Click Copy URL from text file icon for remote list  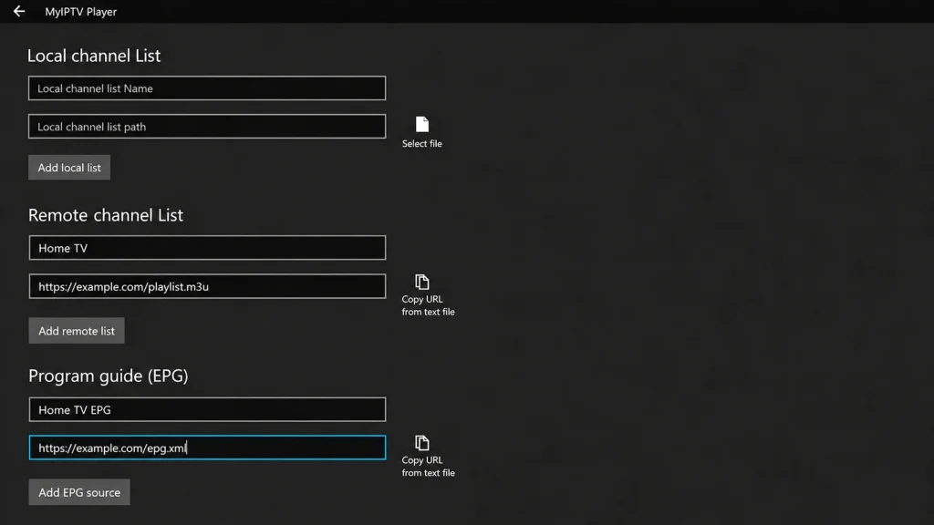(x=421, y=282)
